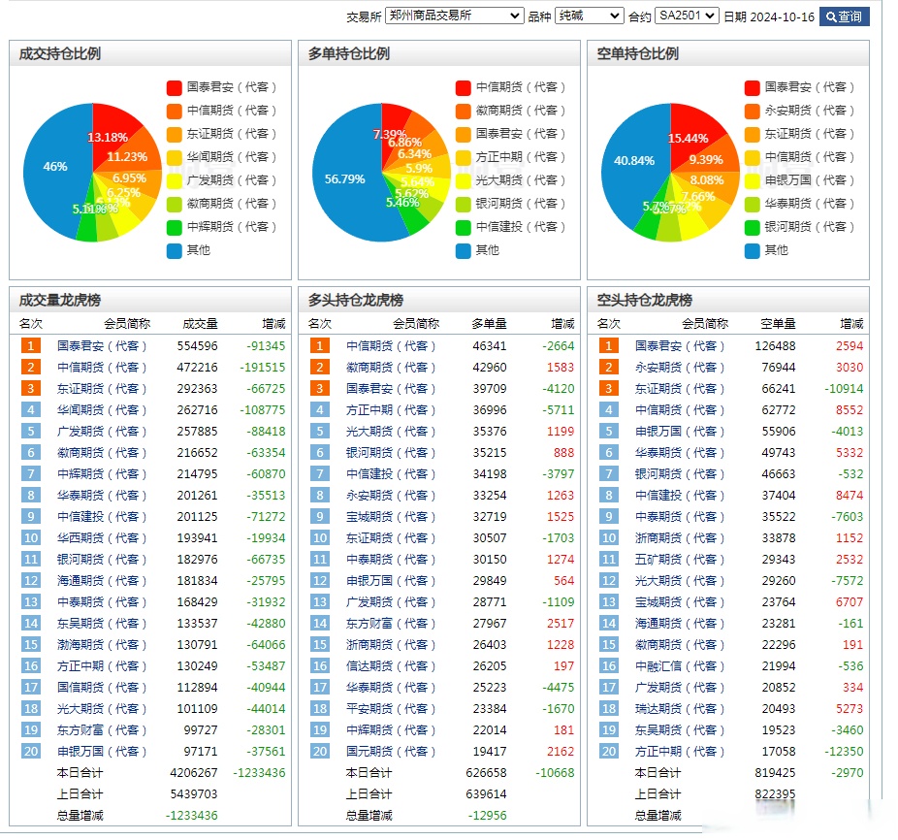Click rank 20 badge in 多头持仓龙虎榜
898x840 pixels.
coord(320,751)
